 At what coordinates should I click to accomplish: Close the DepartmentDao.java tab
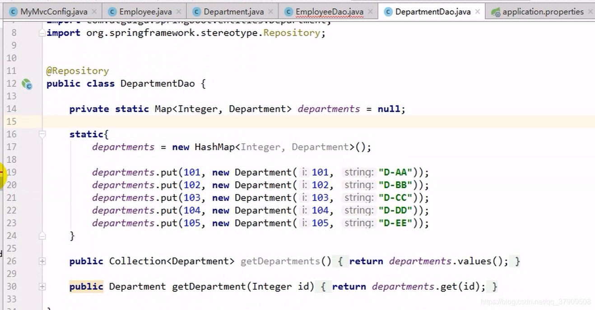point(478,12)
